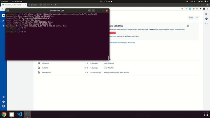The image size is (210, 118).
Task: Open the sidebar details panel icon on the right
Action: pyautogui.click(x=206, y=14)
